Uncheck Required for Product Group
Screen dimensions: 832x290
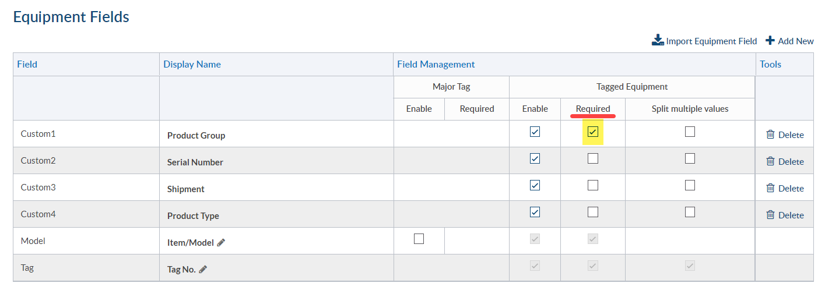[593, 132]
